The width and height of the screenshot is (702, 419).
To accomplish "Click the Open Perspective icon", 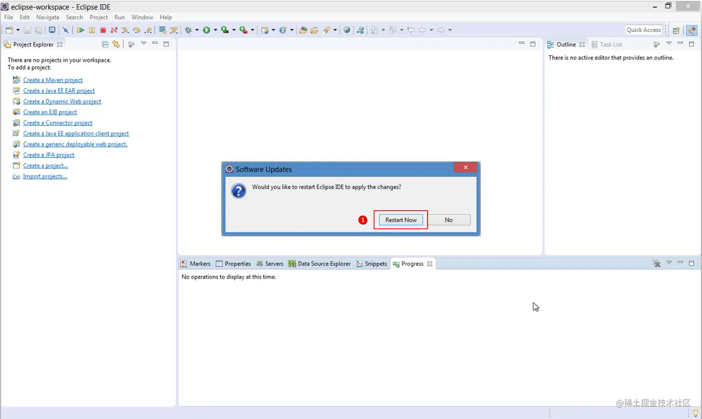I will [x=676, y=30].
